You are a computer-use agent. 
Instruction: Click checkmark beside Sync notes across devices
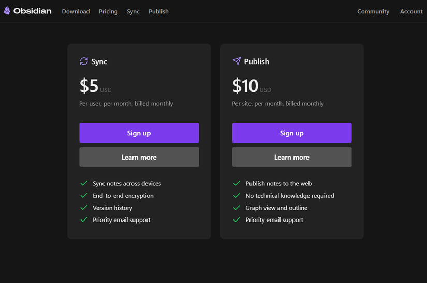pyautogui.click(x=83, y=183)
